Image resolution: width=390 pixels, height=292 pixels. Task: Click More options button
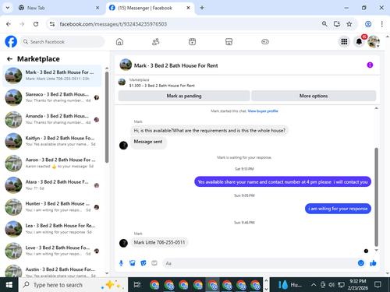tap(314, 96)
